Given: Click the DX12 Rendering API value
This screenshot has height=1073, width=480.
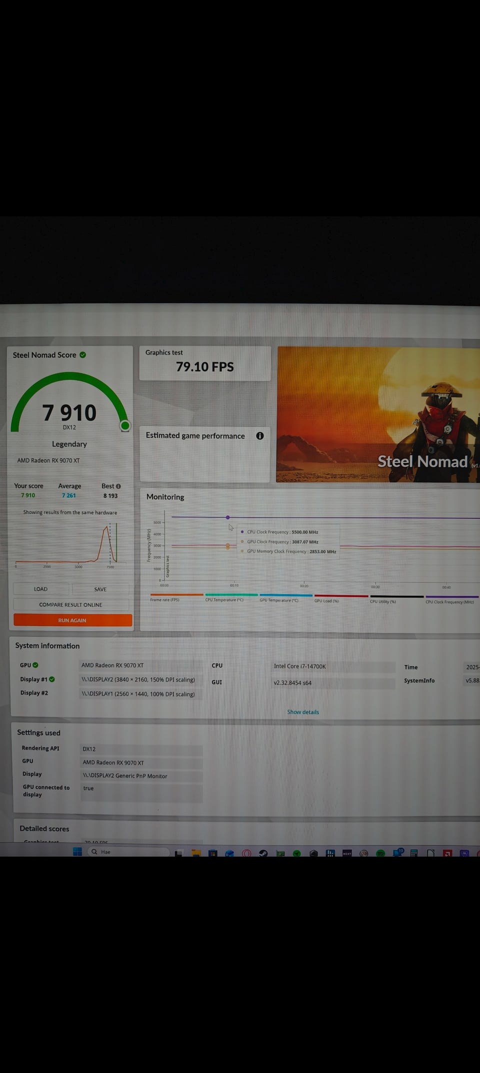Looking at the screenshot, I should [x=141, y=749].
